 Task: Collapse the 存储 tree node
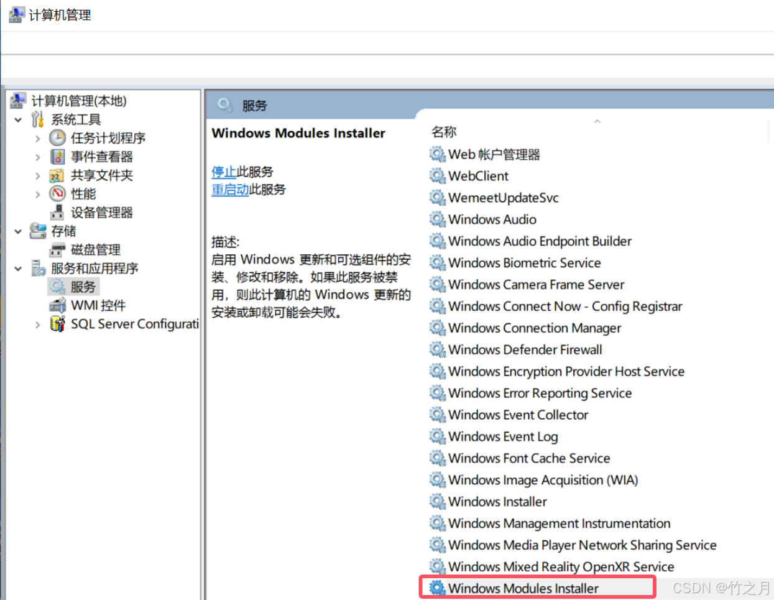(18, 231)
